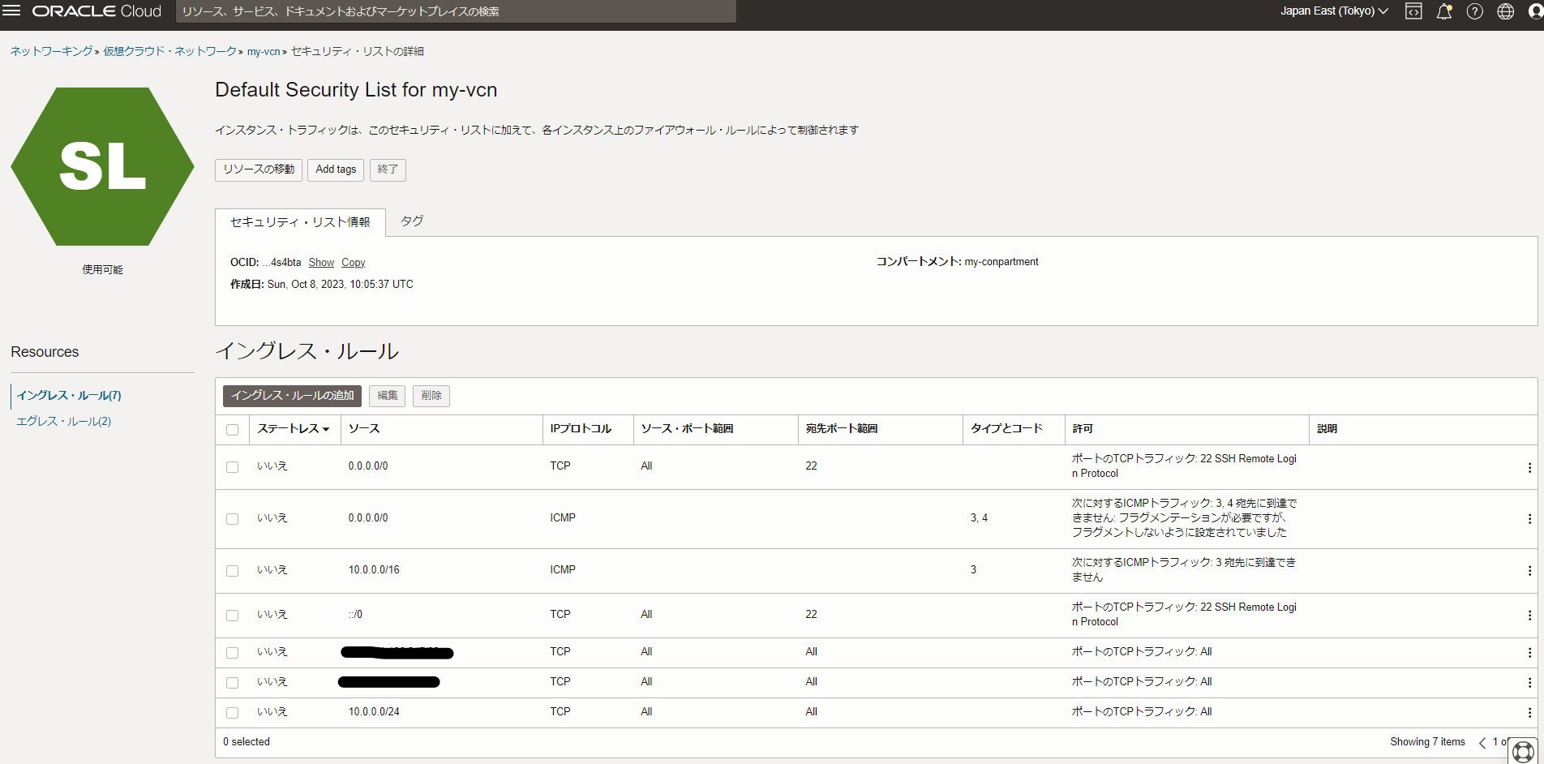Screen dimensions: 1544x764
Task: Click イングレス・ルールの追加 button
Action: point(293,396)
